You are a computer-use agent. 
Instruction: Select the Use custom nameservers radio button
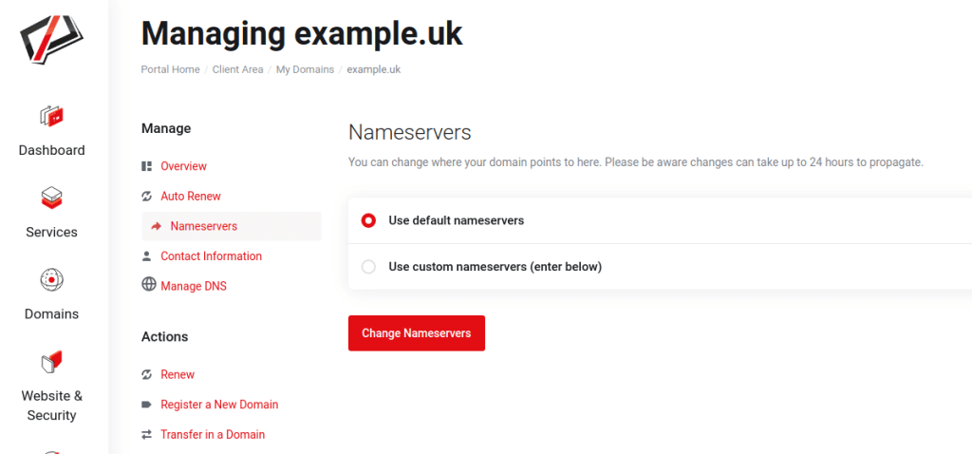coord(368,267)
